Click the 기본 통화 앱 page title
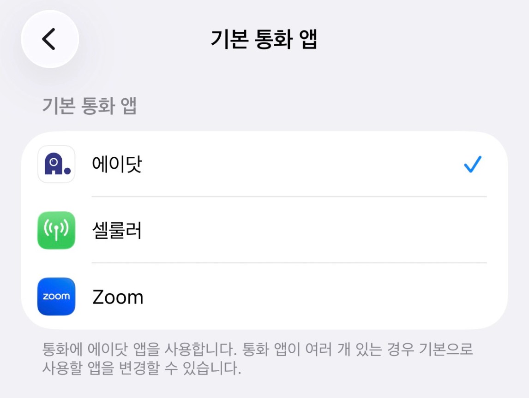The image size is (529, 398). [x=264, y=39]
